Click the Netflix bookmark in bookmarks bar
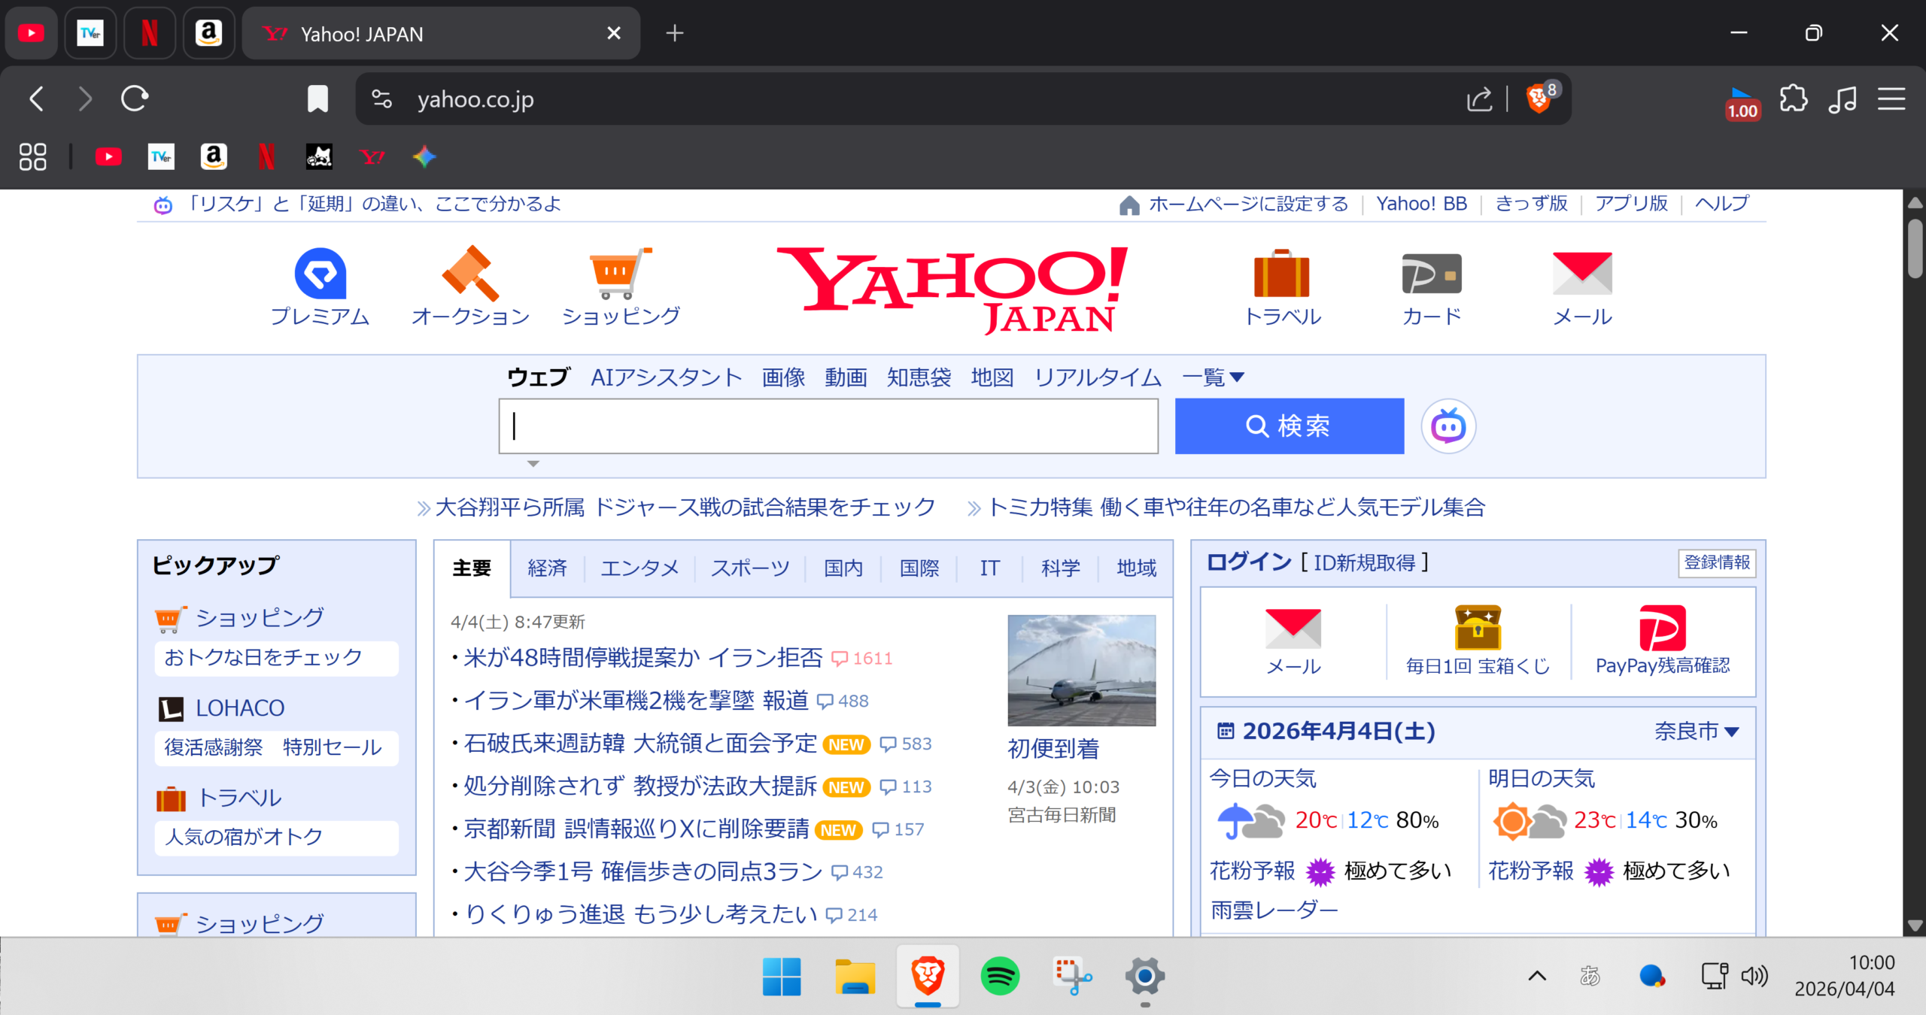The image size is (1926, 1015). (x=266, y=156)
